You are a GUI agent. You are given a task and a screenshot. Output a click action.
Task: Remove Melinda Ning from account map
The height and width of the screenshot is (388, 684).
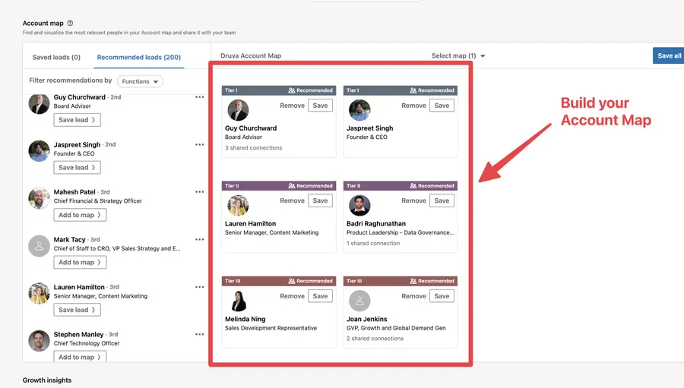coord(293,296)
